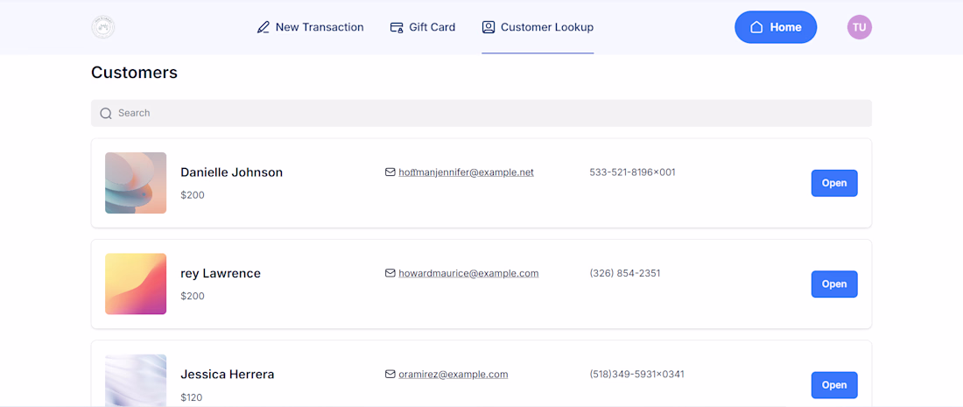Click the Customer Lookup person icon
This screenshot has height=407, width=963.
(489, 27)
